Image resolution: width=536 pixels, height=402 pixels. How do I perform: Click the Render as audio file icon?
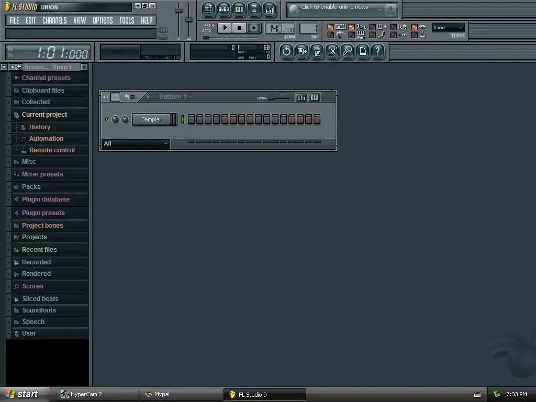click(x=317, y=52)
